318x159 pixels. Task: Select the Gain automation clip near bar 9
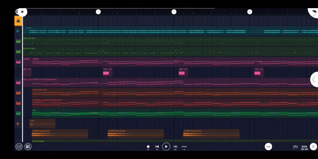pyautogui.click(x=107, y=72)
